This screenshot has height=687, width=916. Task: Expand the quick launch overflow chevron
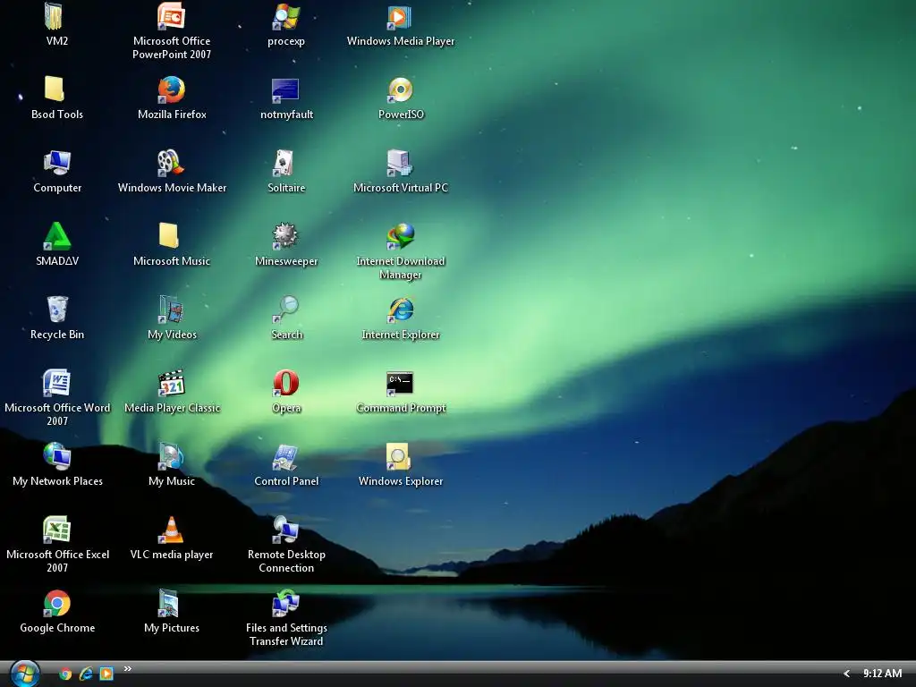[x=127, y=669]
